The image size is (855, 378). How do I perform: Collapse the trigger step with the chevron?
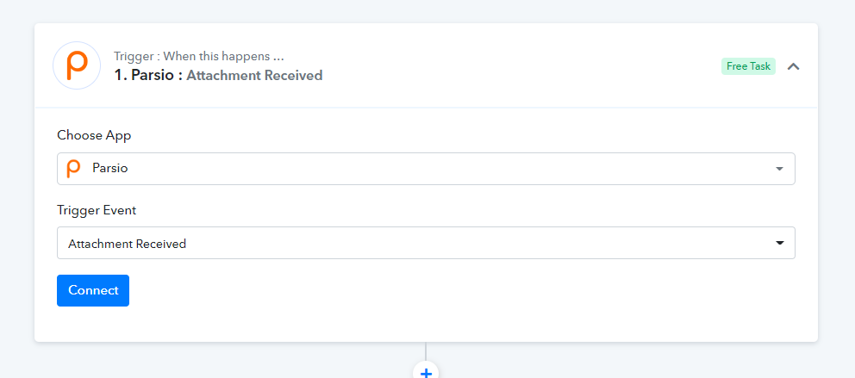[x=794, y=66]
